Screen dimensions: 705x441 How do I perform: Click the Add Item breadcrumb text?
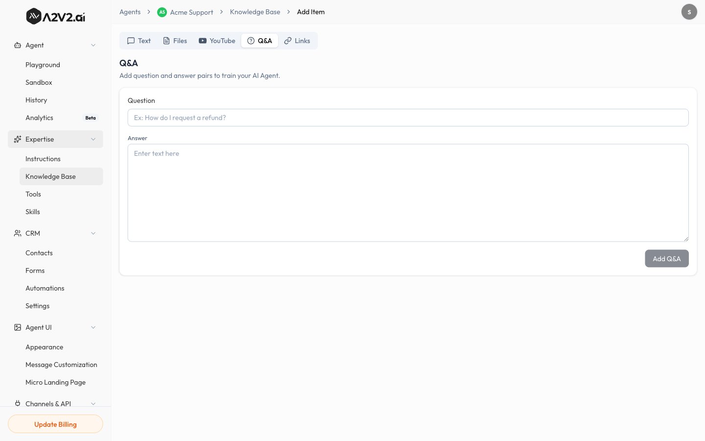coord(311,12)
